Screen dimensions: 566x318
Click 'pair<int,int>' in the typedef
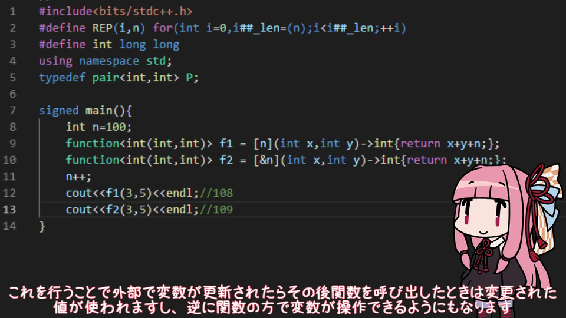pos(136,78)
